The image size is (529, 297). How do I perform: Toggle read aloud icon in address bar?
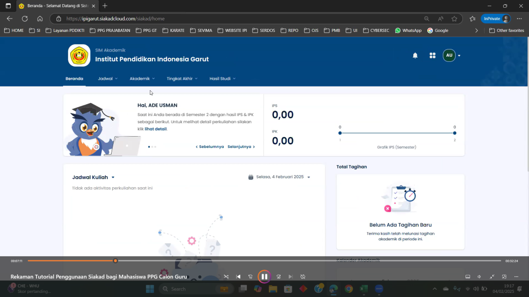[441, 19]
